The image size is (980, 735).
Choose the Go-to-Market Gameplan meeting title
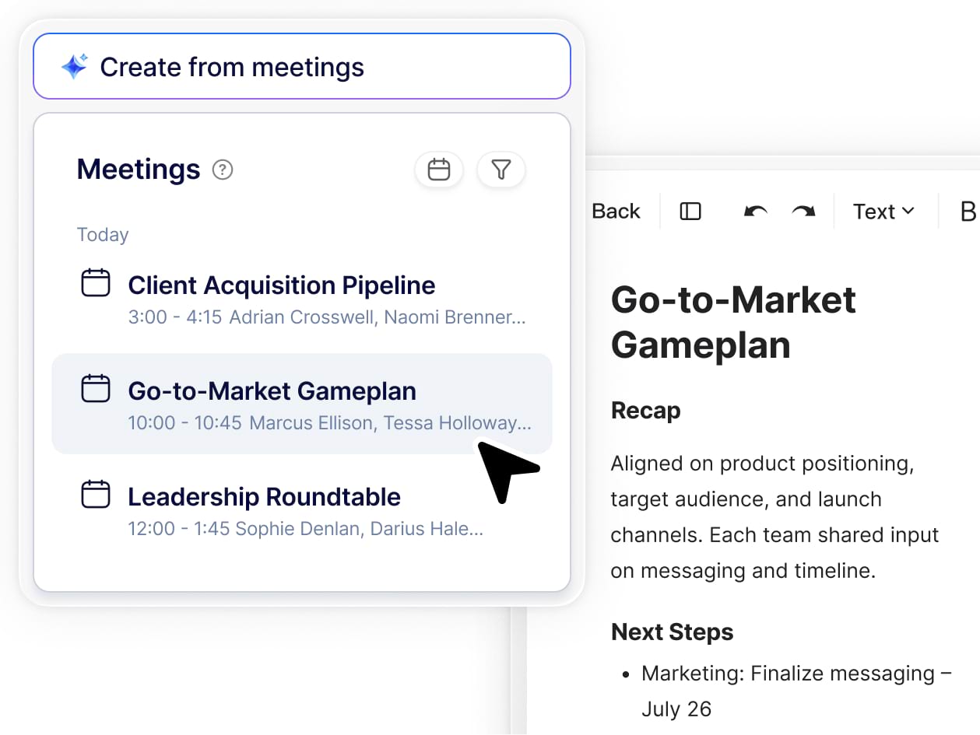[x=272, y=391]
